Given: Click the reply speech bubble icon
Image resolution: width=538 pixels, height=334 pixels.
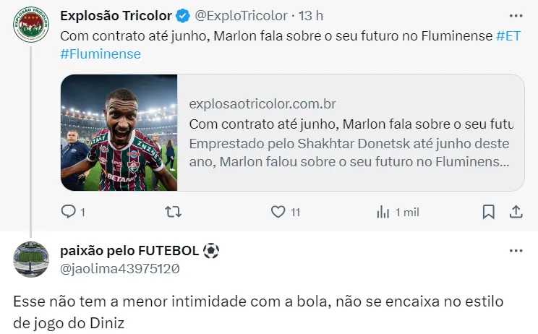Looking at the screenshot, I should click(x=68, y=211).
